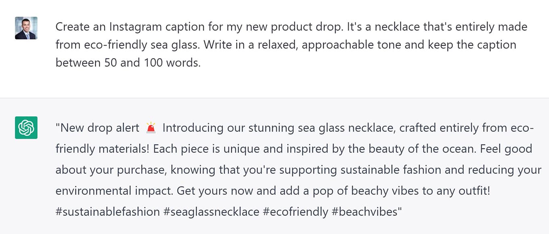Click the "Feel good" words in the response
The height and width of the screenshot is (234, 549).
tap(506, 149)
